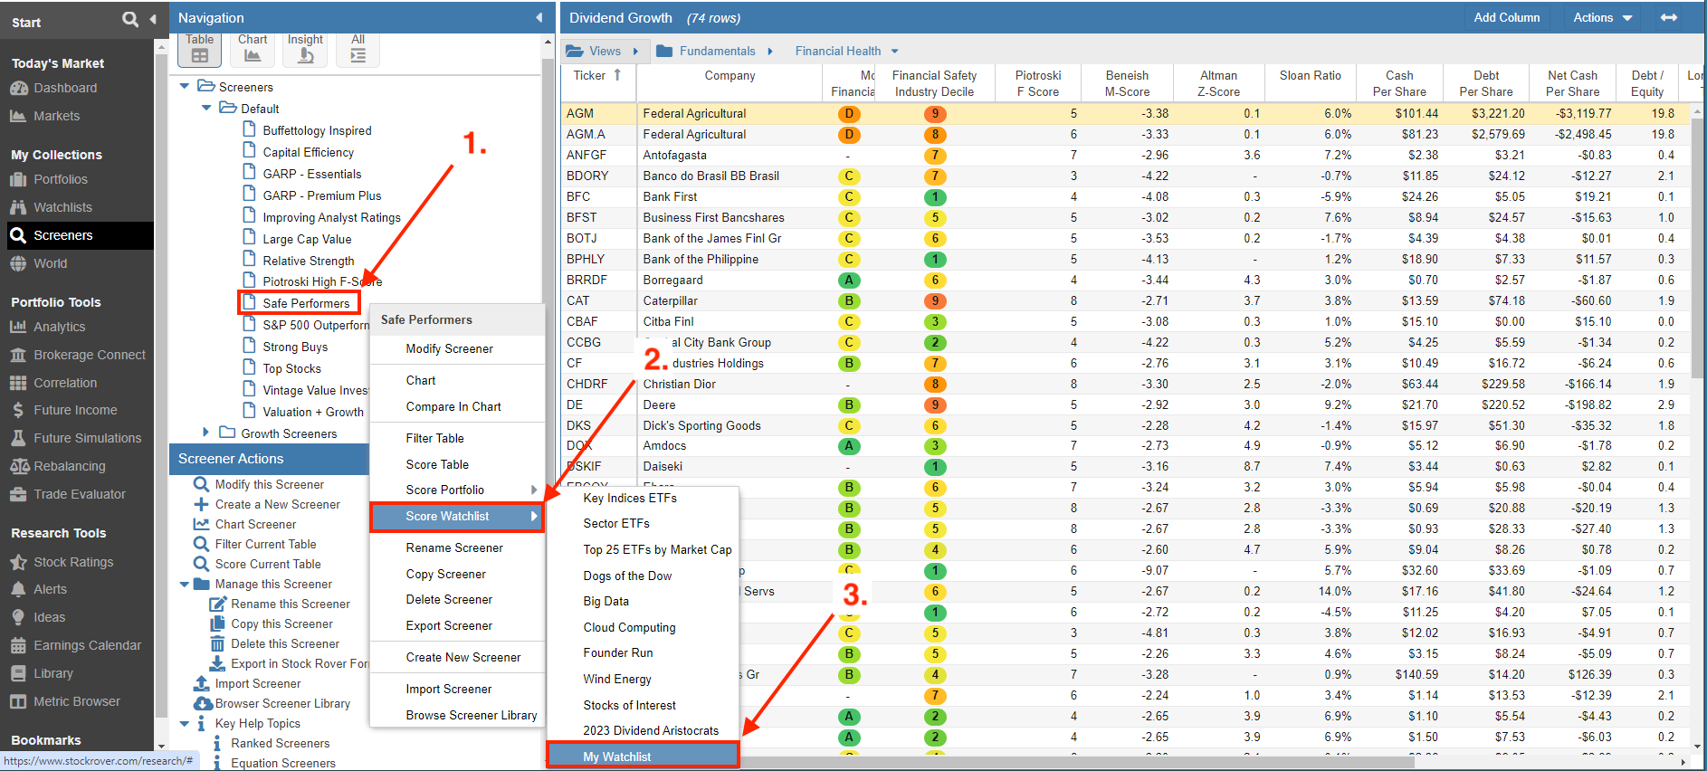The image size is (1707, 771).
Task: Switch Navigation view to Table
Action: tap(200, 49)
